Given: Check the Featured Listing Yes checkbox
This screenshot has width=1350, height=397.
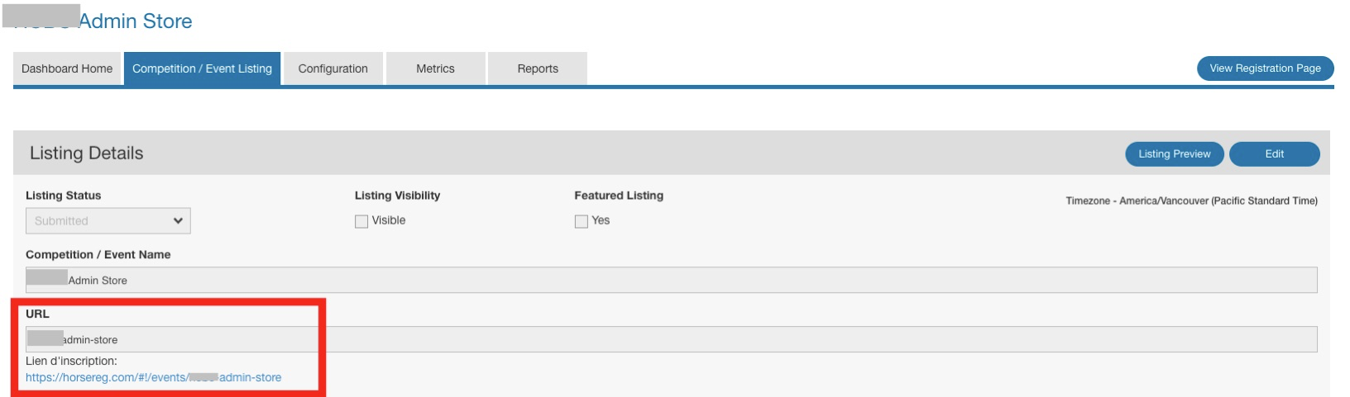Looking at the screenshot, I should (x=582, y=221).
